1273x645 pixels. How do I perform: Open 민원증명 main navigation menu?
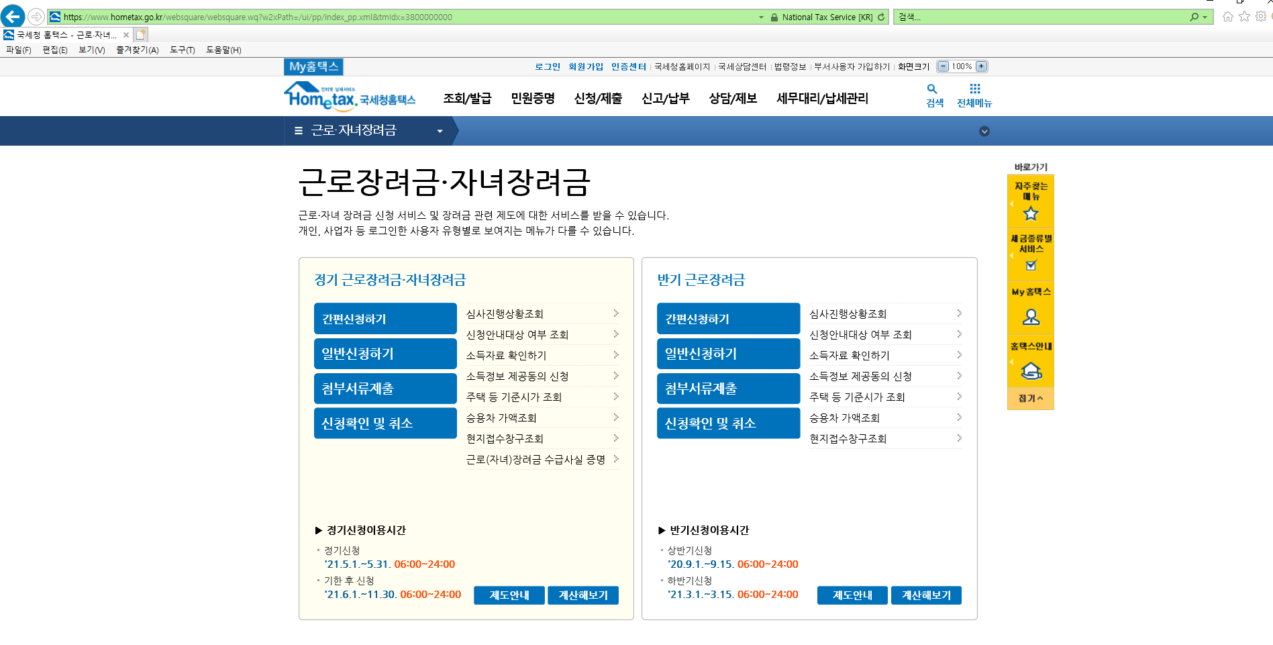[x=533, y=99]
